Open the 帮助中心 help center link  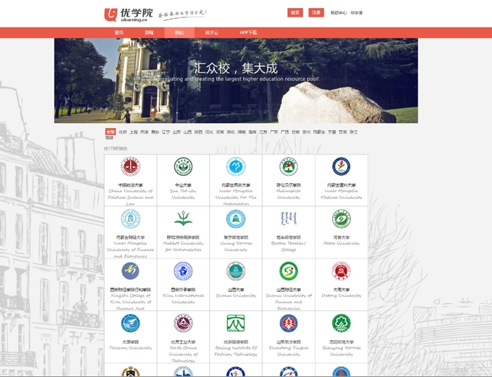click(x=339, y=13)
